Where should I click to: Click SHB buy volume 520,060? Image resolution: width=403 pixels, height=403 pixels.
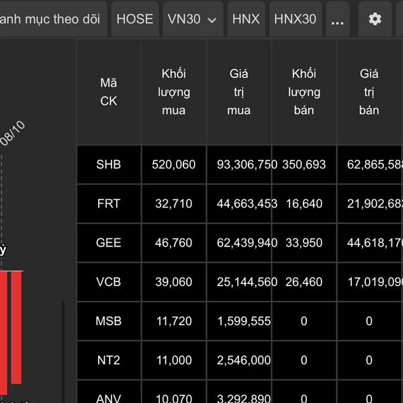coord(174,165)
